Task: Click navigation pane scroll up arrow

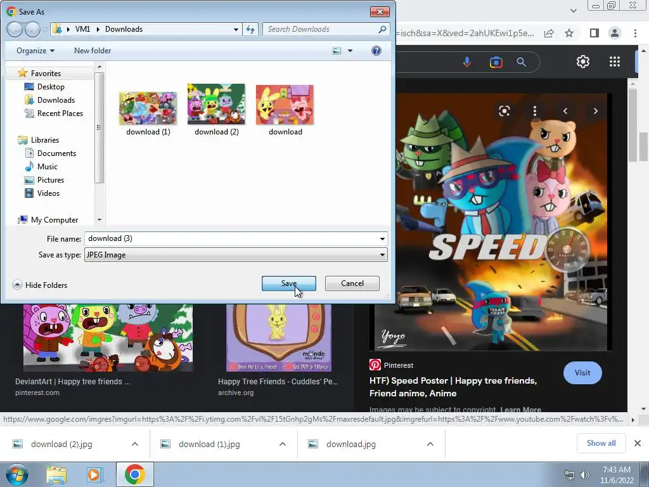Action: click(x=100, y=66)
